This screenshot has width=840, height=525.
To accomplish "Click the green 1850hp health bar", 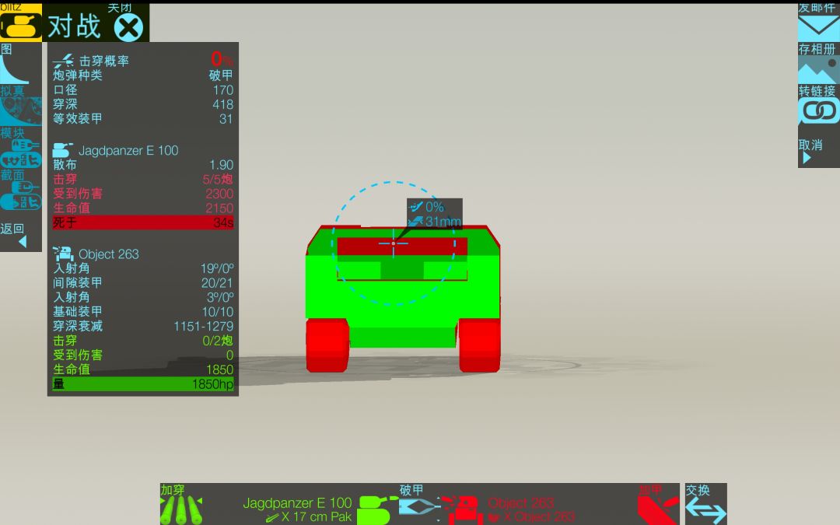I will pos(143,383).
